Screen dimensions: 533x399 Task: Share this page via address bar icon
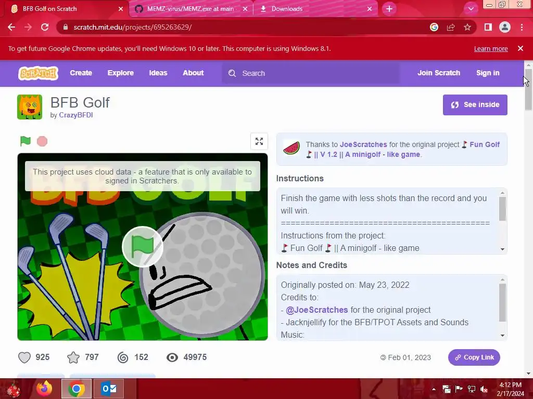click(451, 27)
